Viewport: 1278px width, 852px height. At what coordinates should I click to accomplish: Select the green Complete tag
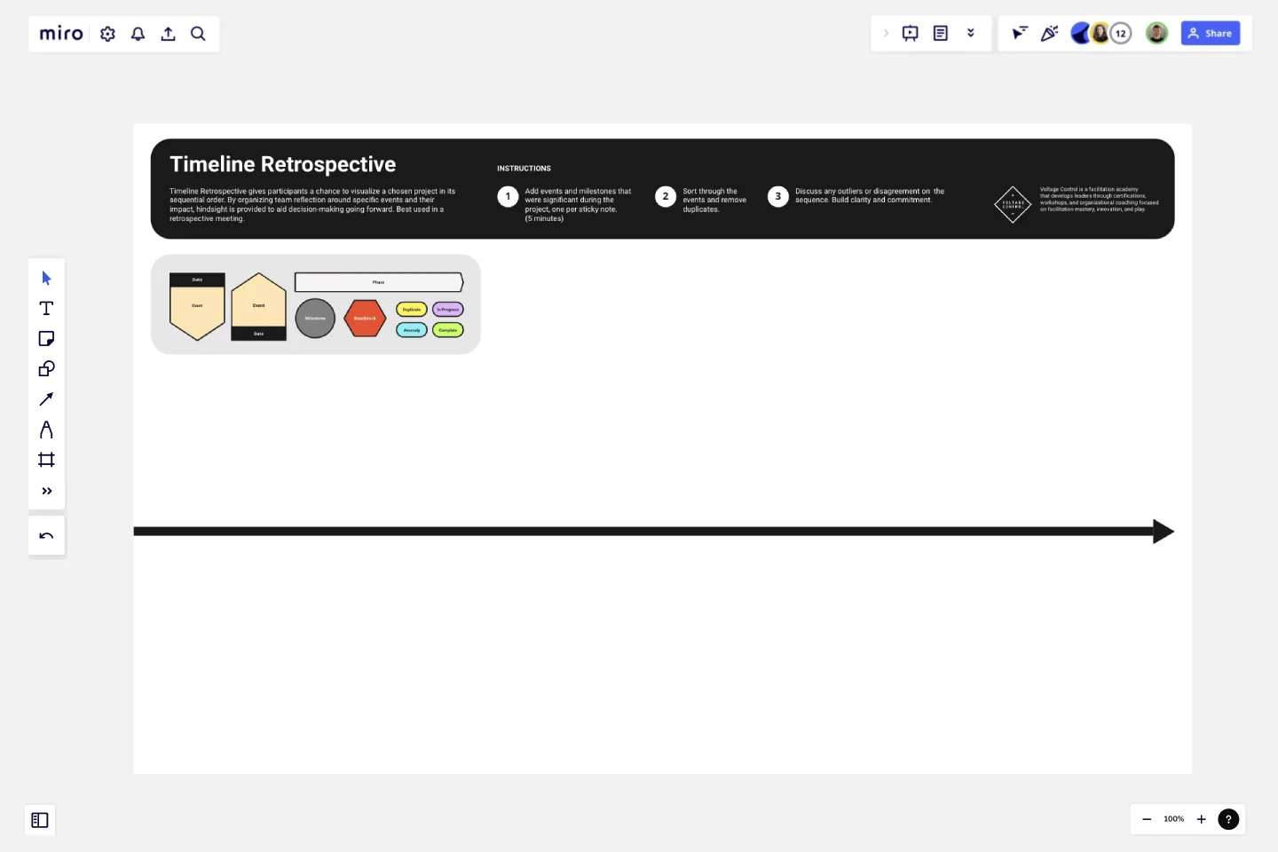[448, 330]
